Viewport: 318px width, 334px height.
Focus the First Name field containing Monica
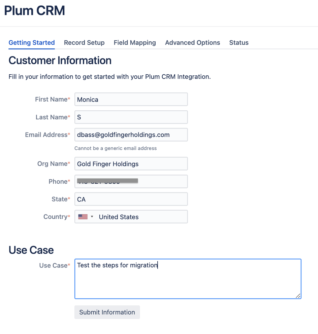[131, 100]
